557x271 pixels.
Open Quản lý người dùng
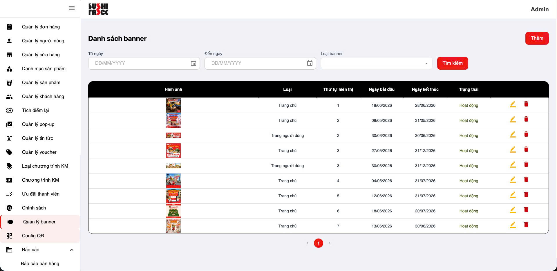(x=43, y=41)
